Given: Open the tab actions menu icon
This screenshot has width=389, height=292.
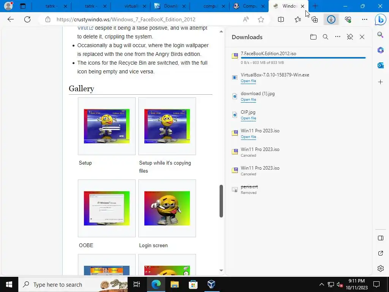Looking at the screenshot, I should (x=23, y=6).
